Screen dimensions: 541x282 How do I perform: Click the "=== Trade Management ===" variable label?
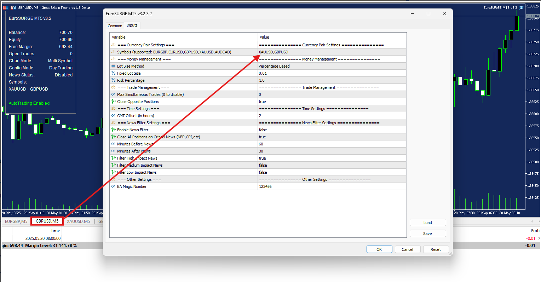click(143, 87)
